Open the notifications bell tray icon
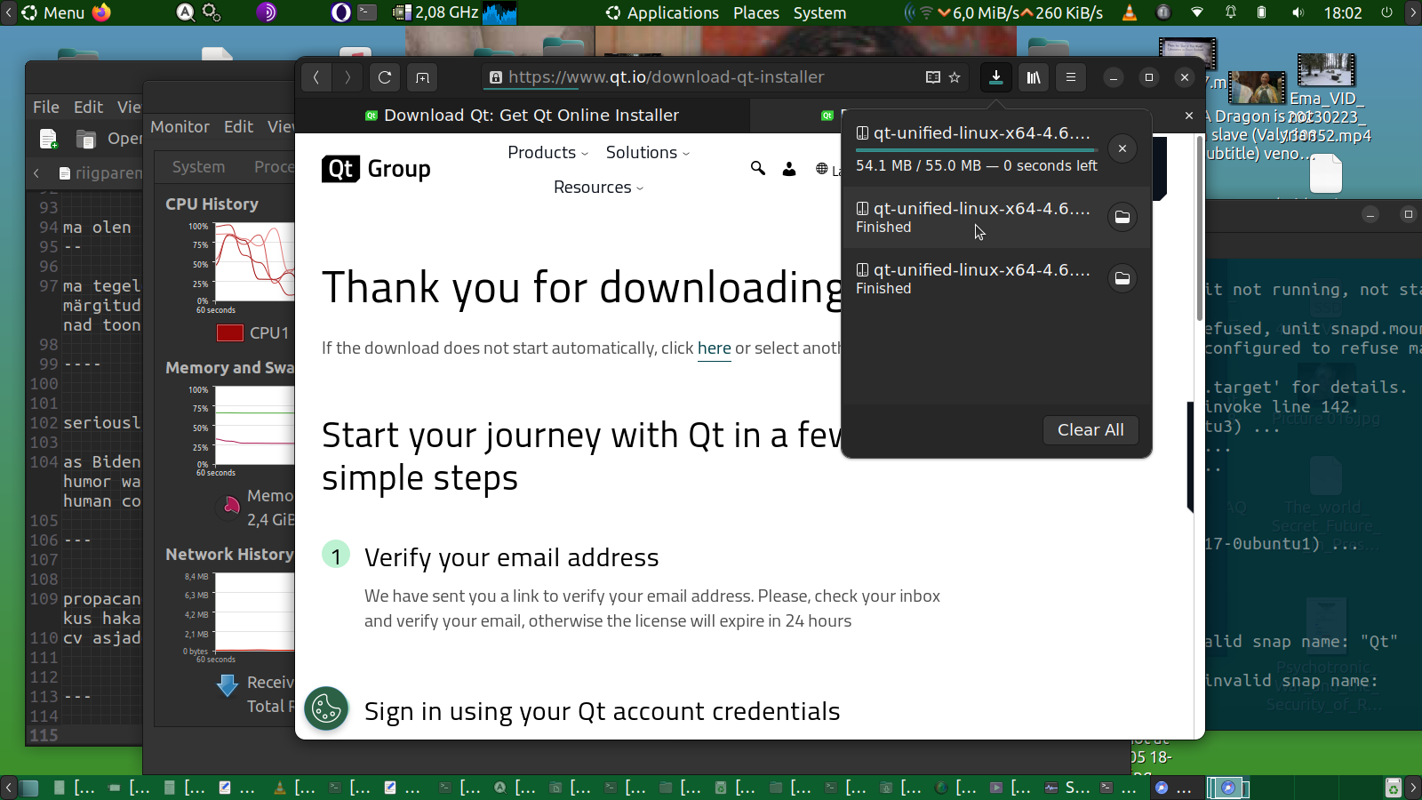 [x=1231, y=12]
